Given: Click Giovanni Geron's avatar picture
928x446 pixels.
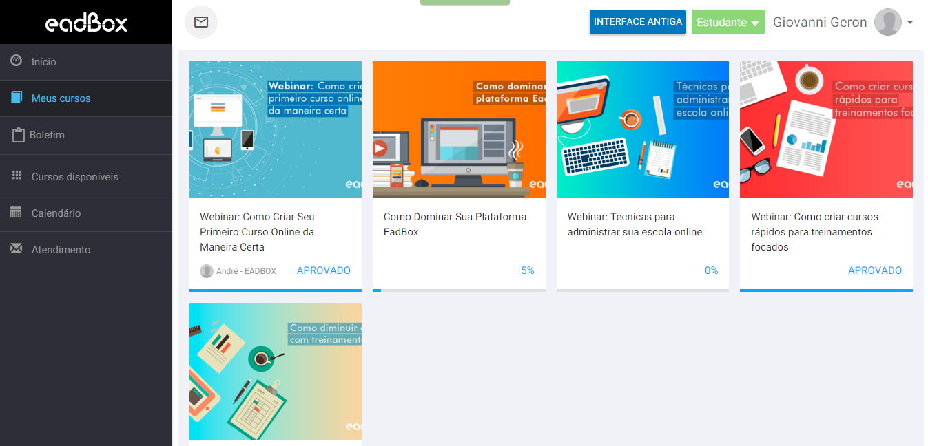Looking at the screenshot, I should pyautogui.click(x=888, y=22).
